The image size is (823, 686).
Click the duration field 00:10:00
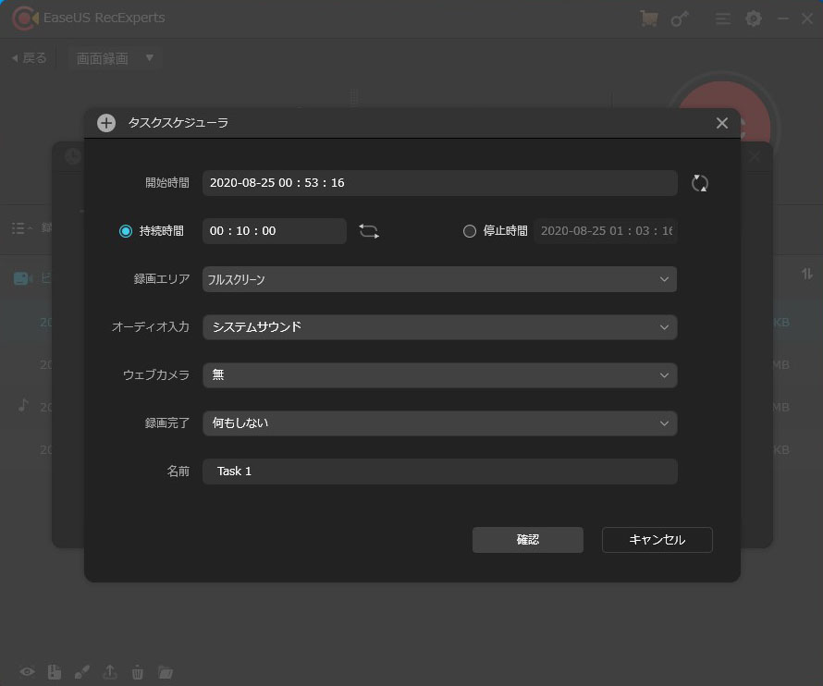pyautogui.click(x=275, y=231)
